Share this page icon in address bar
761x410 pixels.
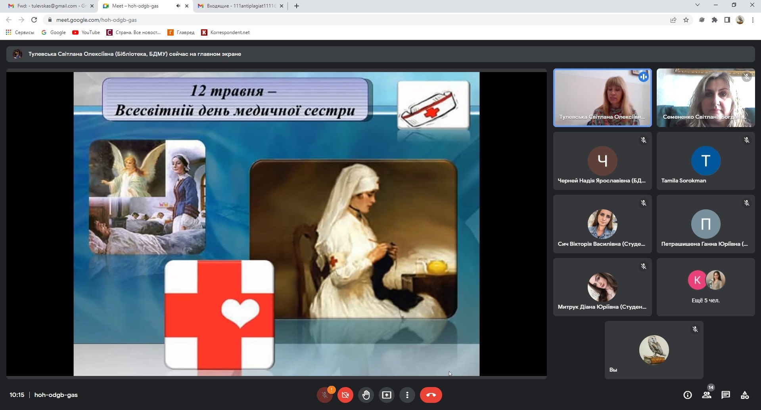click(x=673, y=20)
